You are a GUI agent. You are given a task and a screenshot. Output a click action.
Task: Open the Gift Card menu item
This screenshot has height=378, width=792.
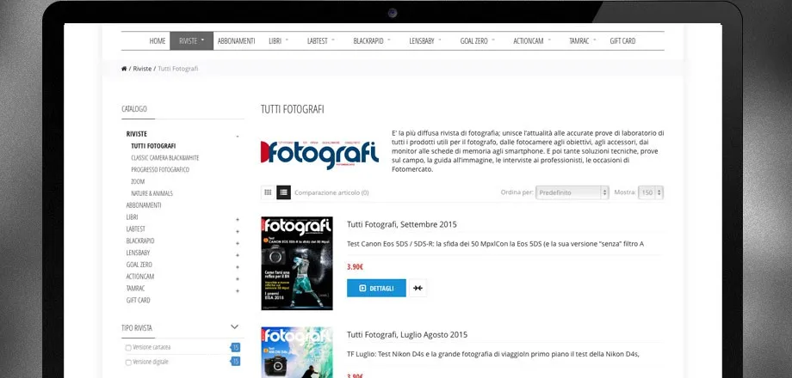pos(622,40)
